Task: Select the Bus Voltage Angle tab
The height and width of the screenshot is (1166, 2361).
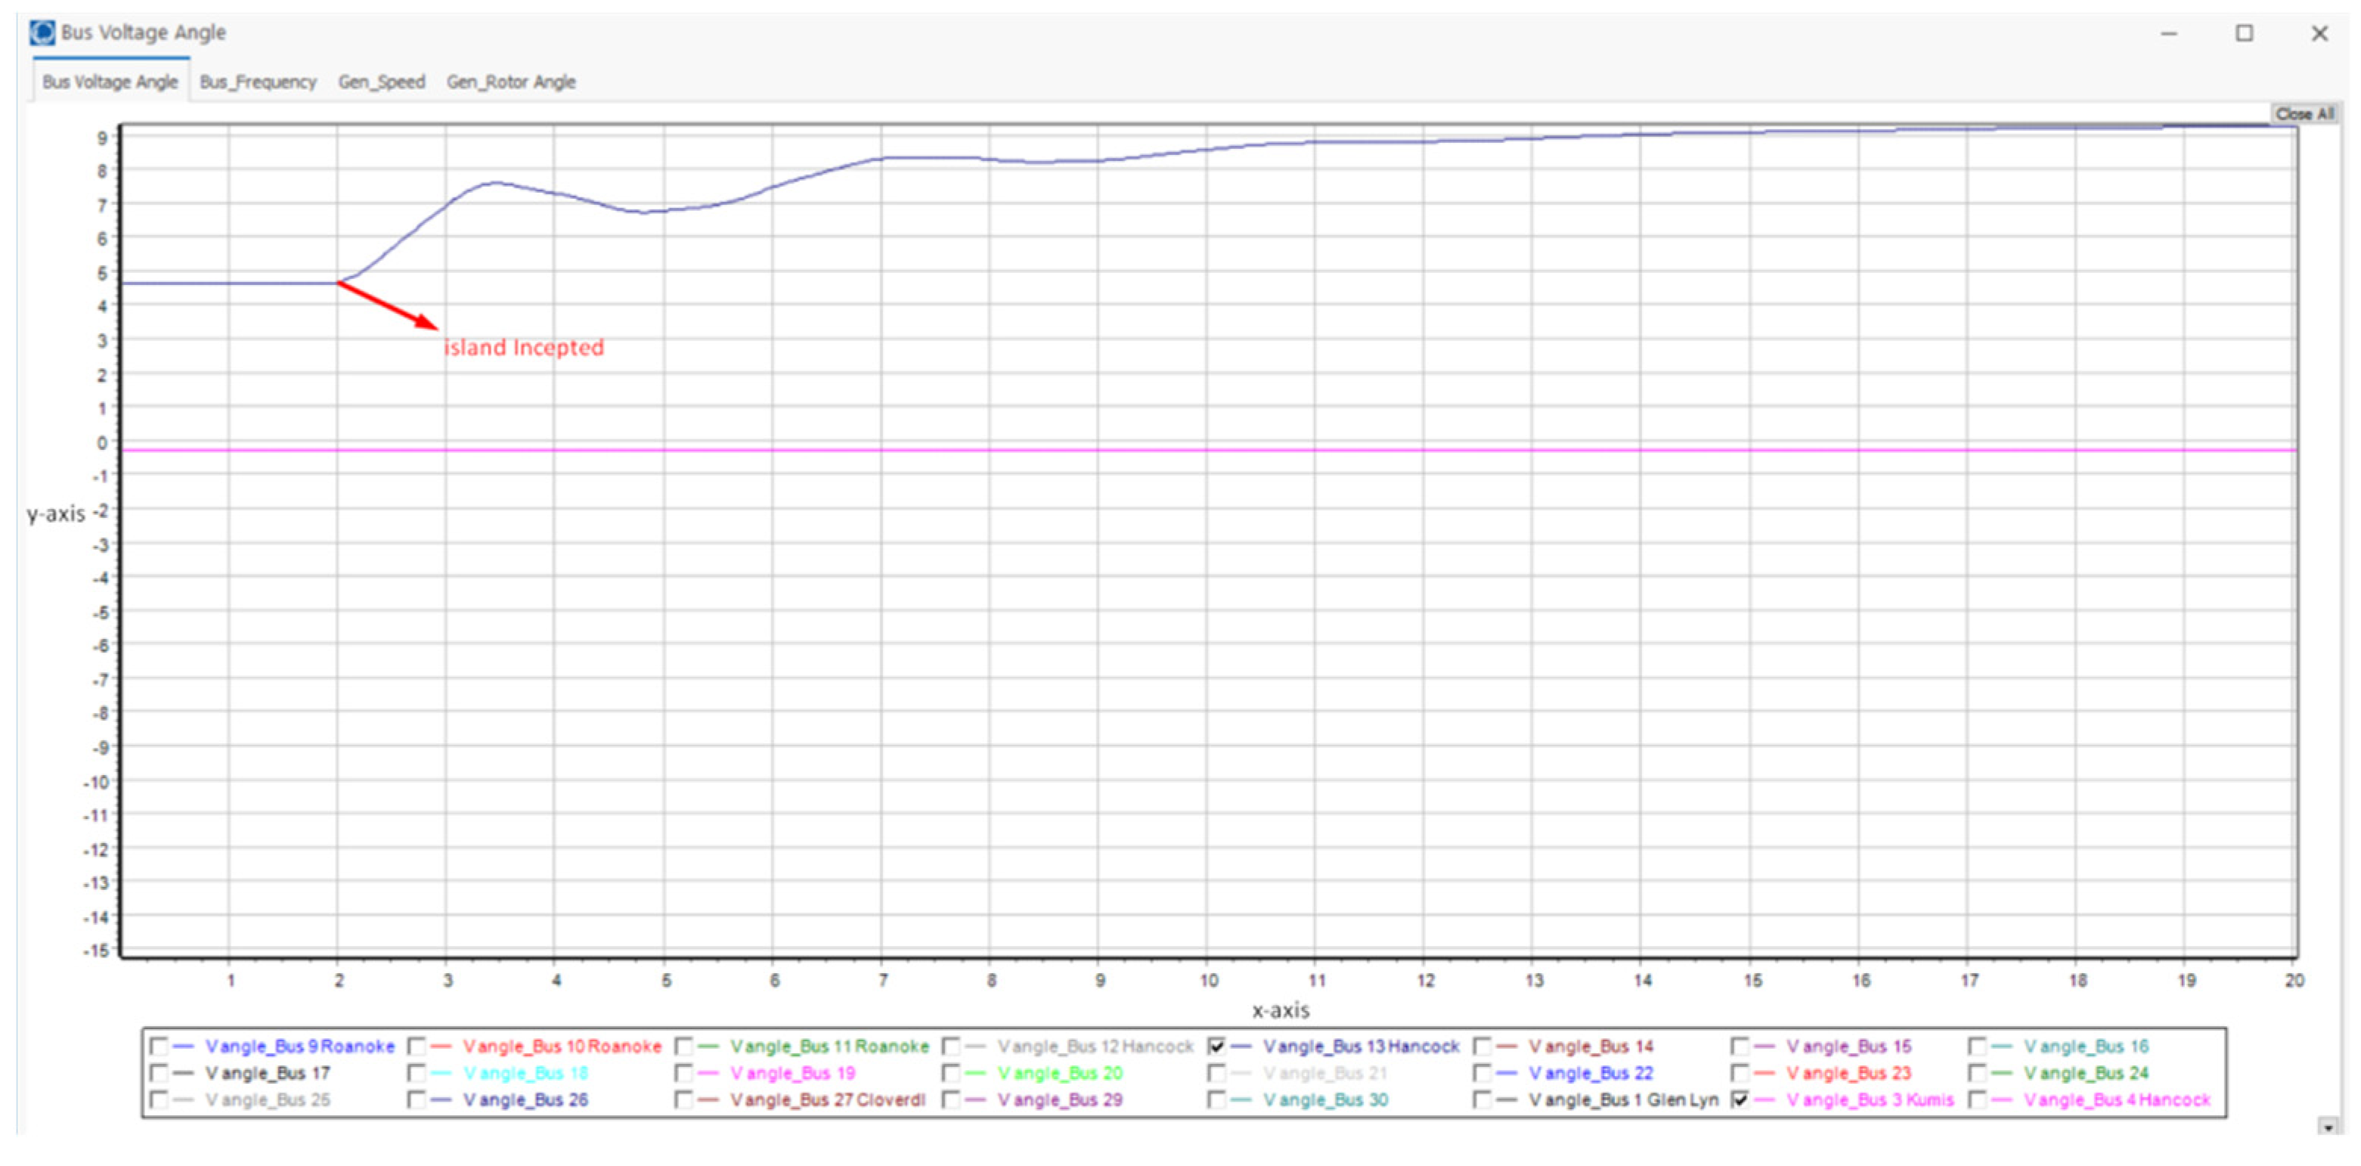Action: pyautogui.click(x=110, y=82)
